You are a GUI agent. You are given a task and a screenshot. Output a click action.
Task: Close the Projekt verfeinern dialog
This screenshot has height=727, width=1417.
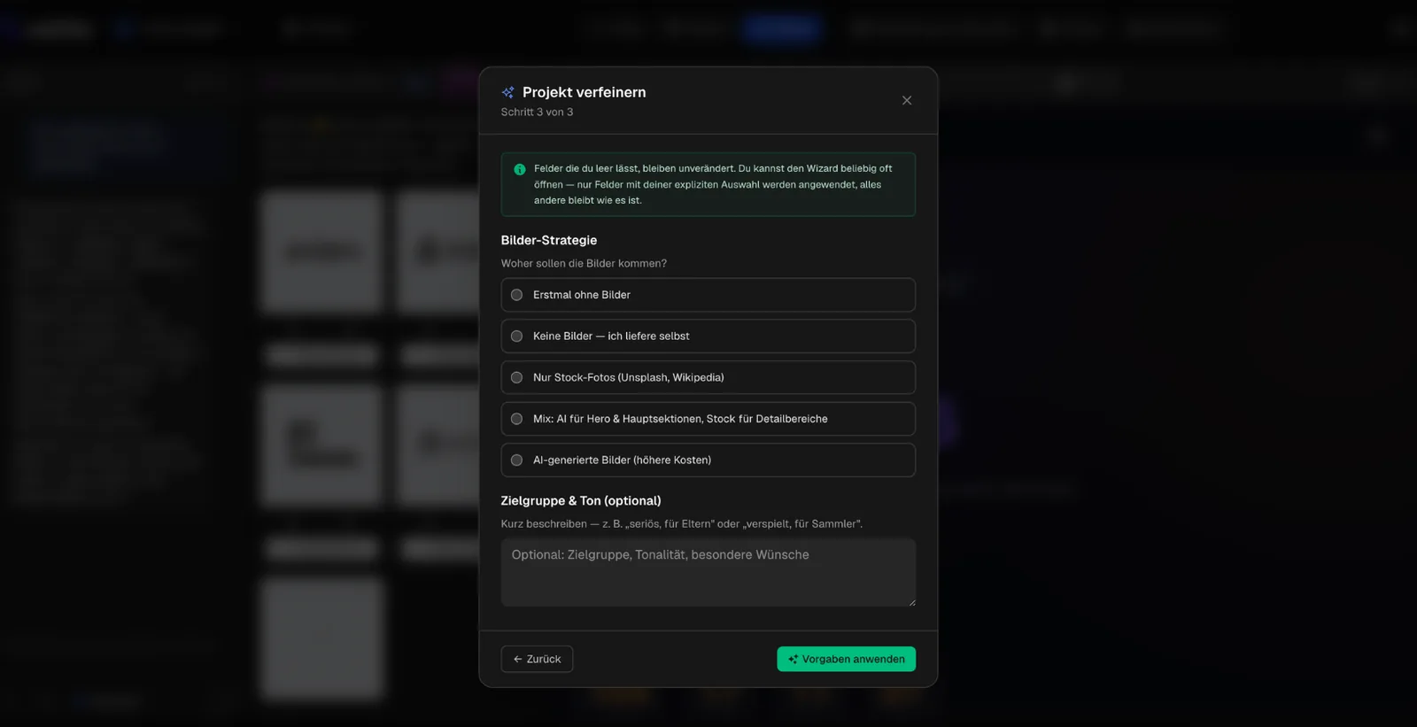[x=907, y=100]
